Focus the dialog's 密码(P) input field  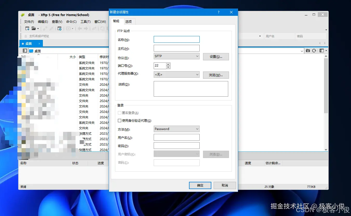(177, 146)
